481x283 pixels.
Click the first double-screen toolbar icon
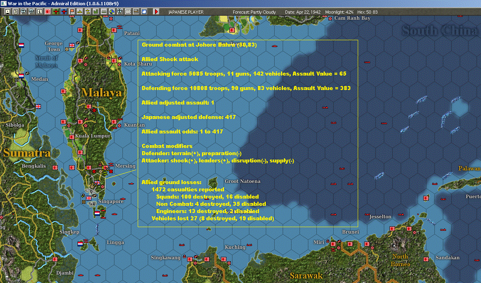(x=24, y=12)
